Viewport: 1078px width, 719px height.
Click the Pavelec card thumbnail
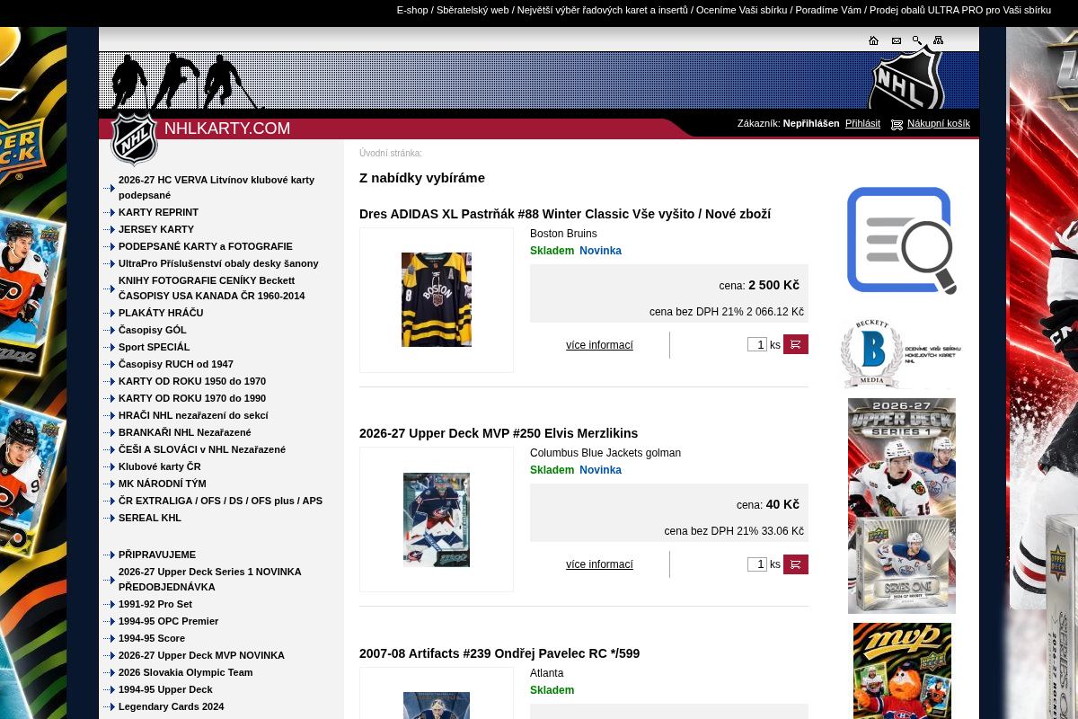[x=437, y=706]
